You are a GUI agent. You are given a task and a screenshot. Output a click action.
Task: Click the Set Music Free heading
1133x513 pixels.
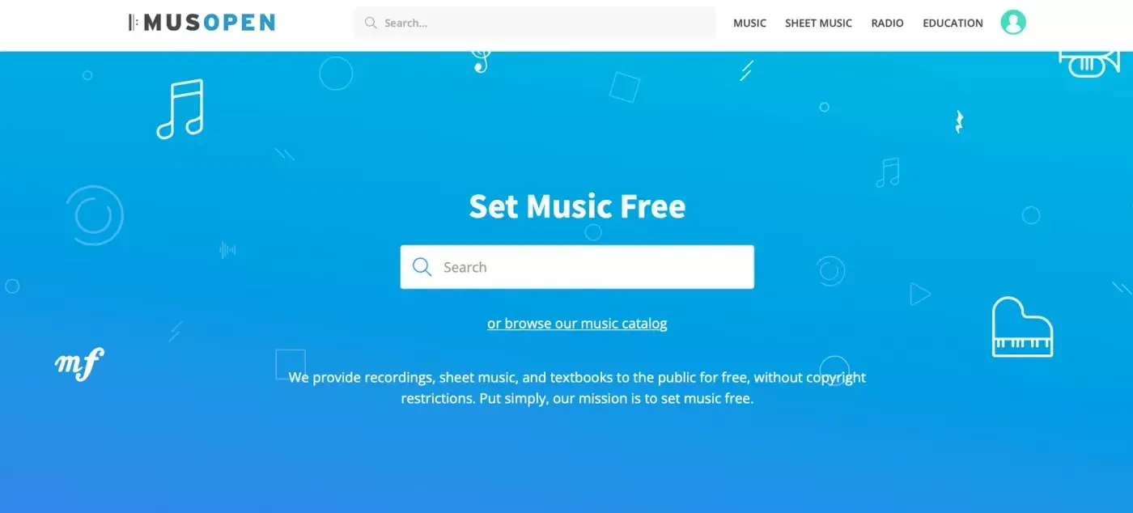(577, 206)
